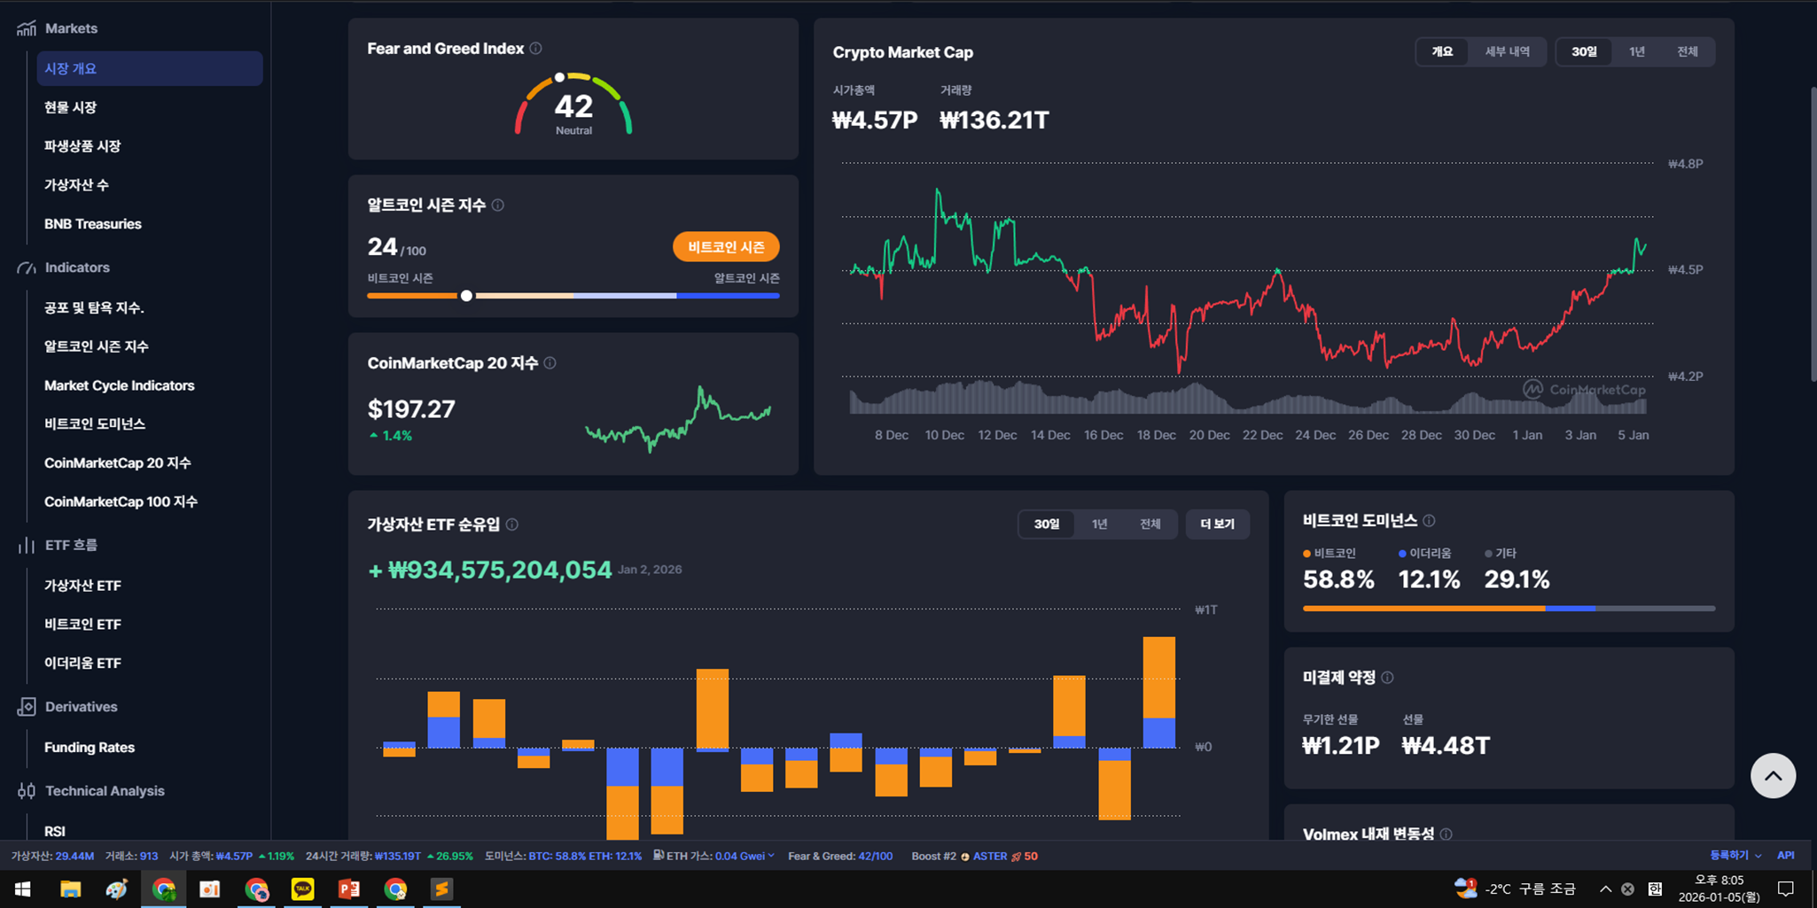The width and height of the screenshot is (1817, 908).
Task: Show info tooltip for 비트코인 도미넌스
Action: coord(1429,521)
